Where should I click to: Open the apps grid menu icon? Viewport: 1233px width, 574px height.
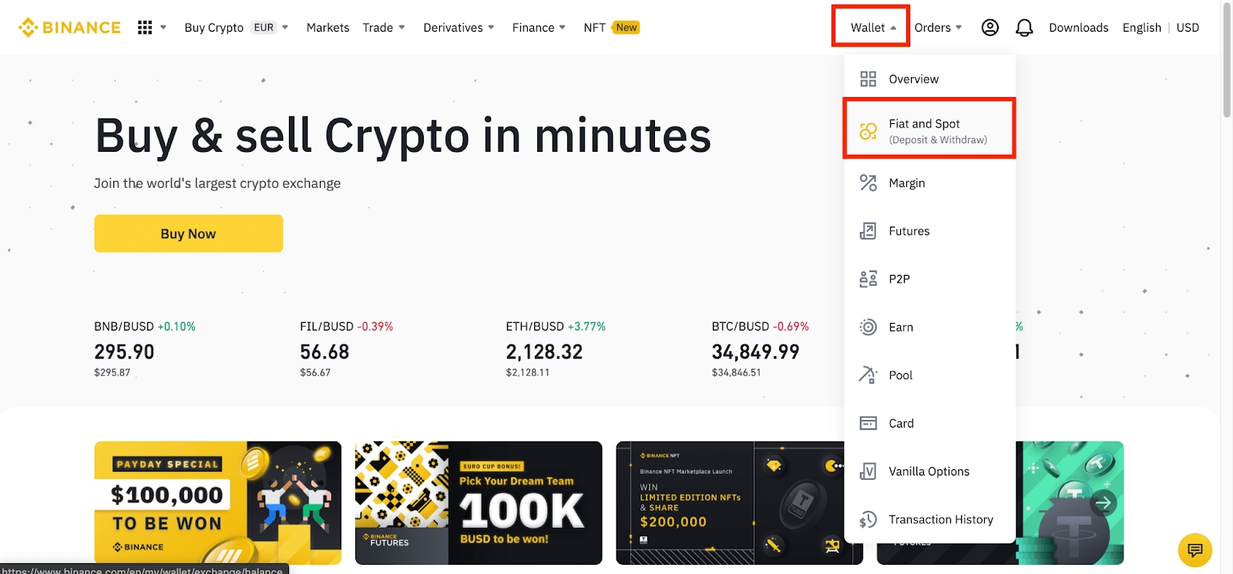145,28
